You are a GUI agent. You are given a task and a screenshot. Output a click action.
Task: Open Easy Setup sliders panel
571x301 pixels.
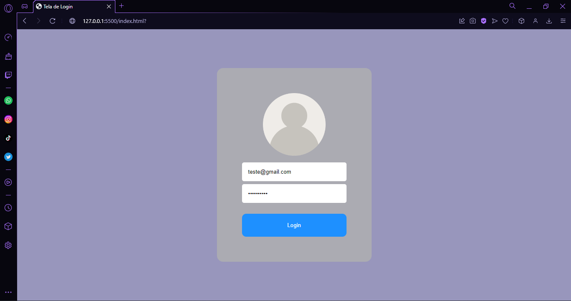click(563, 20)
